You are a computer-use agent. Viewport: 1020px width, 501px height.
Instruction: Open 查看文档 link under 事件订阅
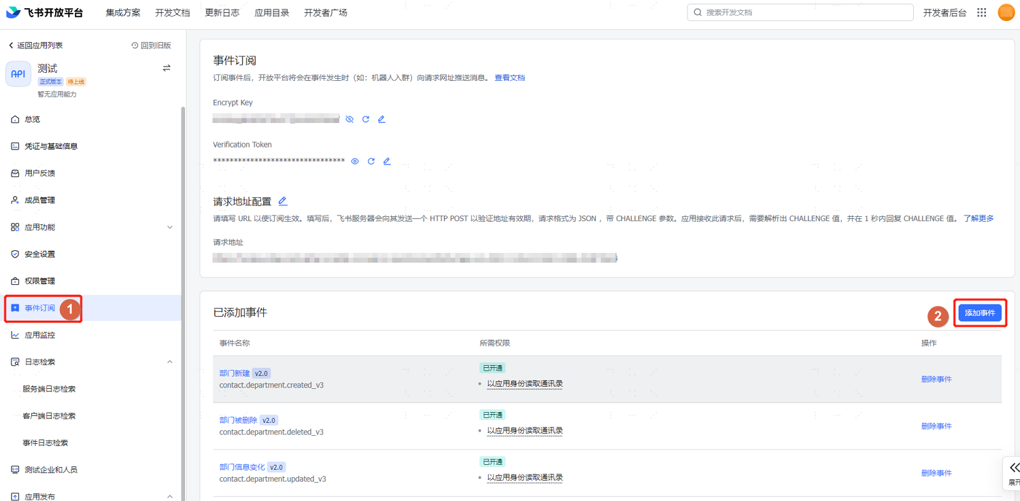[509, 78]
